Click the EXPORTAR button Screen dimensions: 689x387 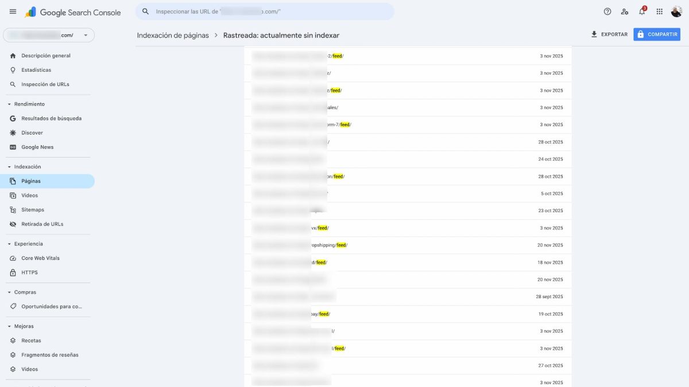click(x=609, y=34)
